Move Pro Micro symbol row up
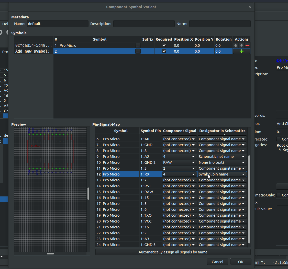 click(x=236, y=45)
